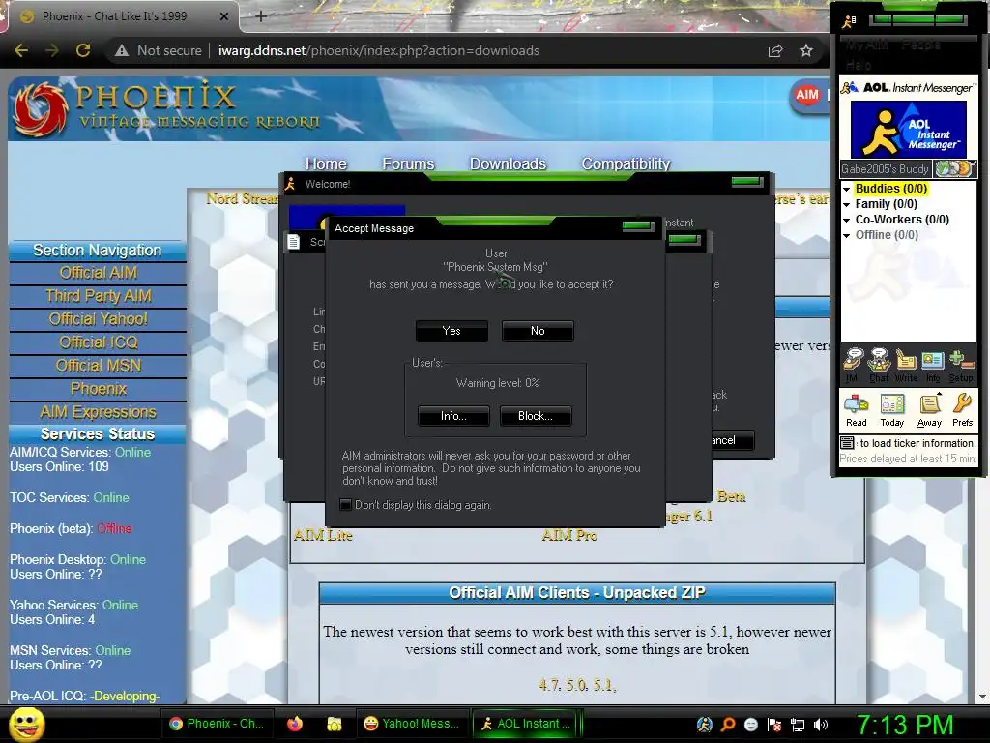
Task: Click the 'Buddies (0/0)' group label
Action: pyautogui.click(x=890, y=189)
